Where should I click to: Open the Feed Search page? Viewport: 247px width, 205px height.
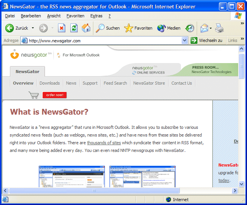[x=115, y=83]
